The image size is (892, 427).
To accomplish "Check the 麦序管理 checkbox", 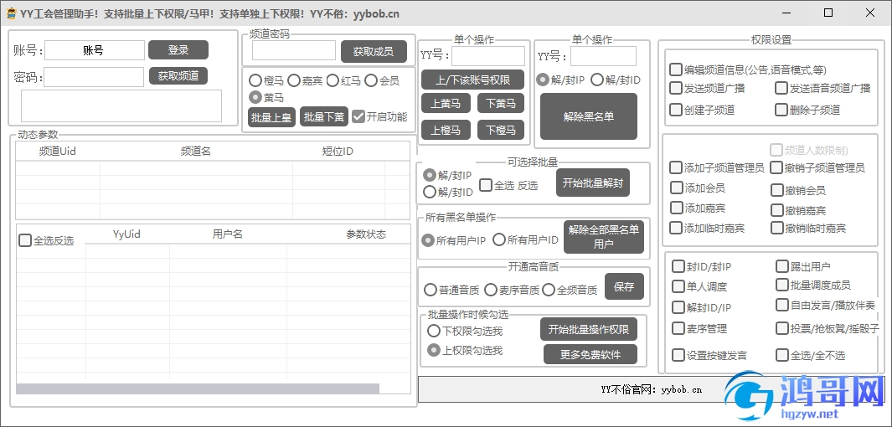I will coord(678,328).
